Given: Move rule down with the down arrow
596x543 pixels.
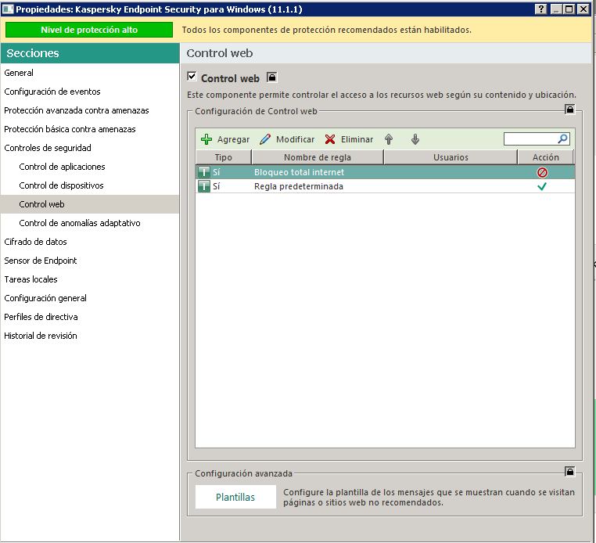Looking at the screenshot, I should [x=415, y=139].
